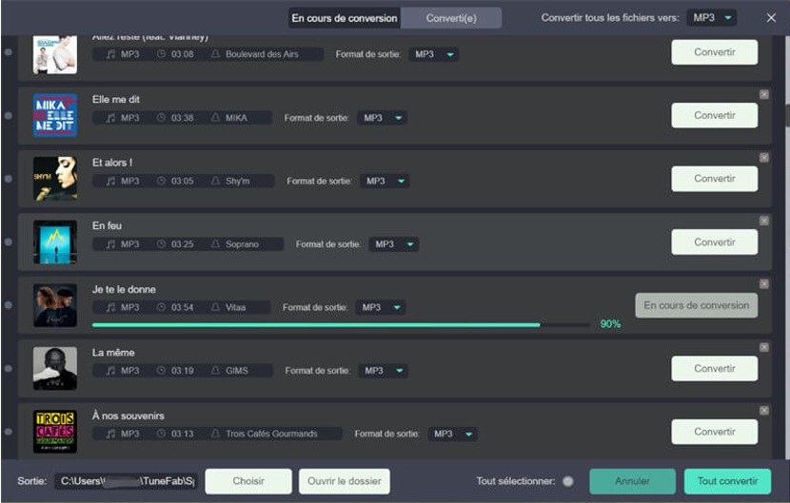Click the En feu album cover
The height and width of the screenshot is (503, 790).
[x=55, y=242]
